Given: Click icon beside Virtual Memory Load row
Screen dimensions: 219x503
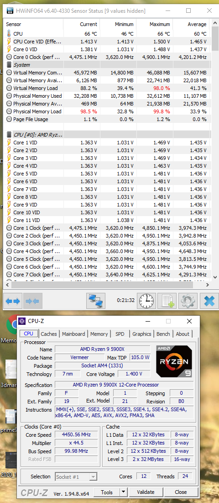Looking at the screenshot, I should [x=9, y=88].
